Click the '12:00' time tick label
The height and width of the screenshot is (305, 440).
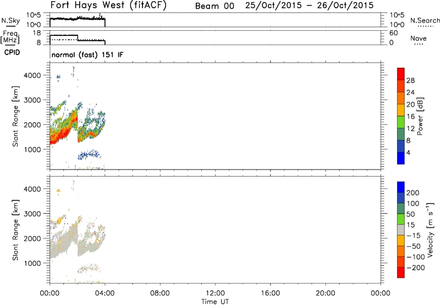click(x=215, y=293)
